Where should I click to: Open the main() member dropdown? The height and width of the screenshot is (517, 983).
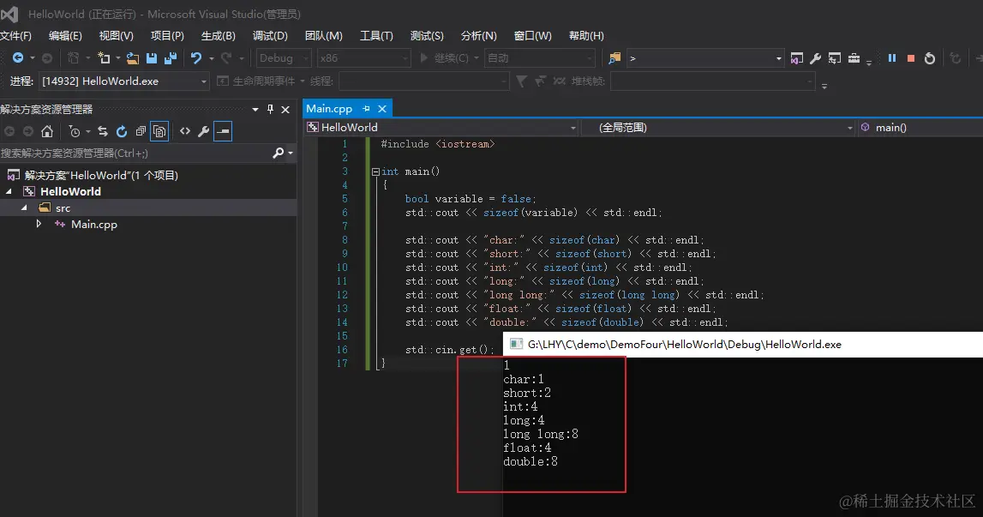(x=920, y=128)
